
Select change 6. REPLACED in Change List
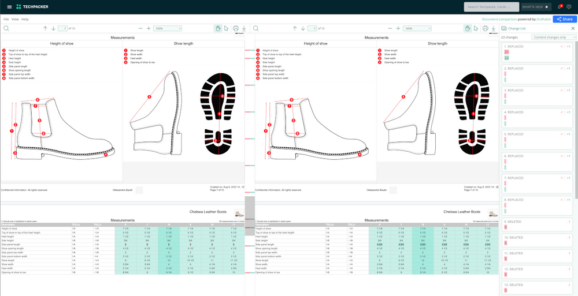[537, 162]
